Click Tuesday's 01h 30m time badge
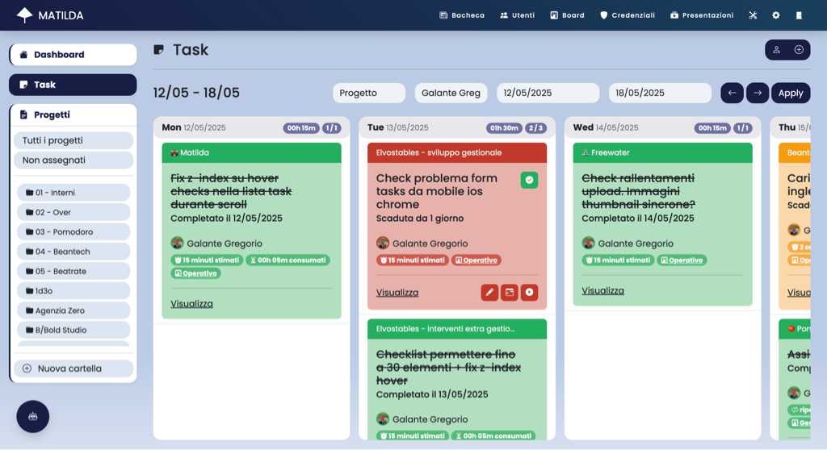 click(504, 128)
